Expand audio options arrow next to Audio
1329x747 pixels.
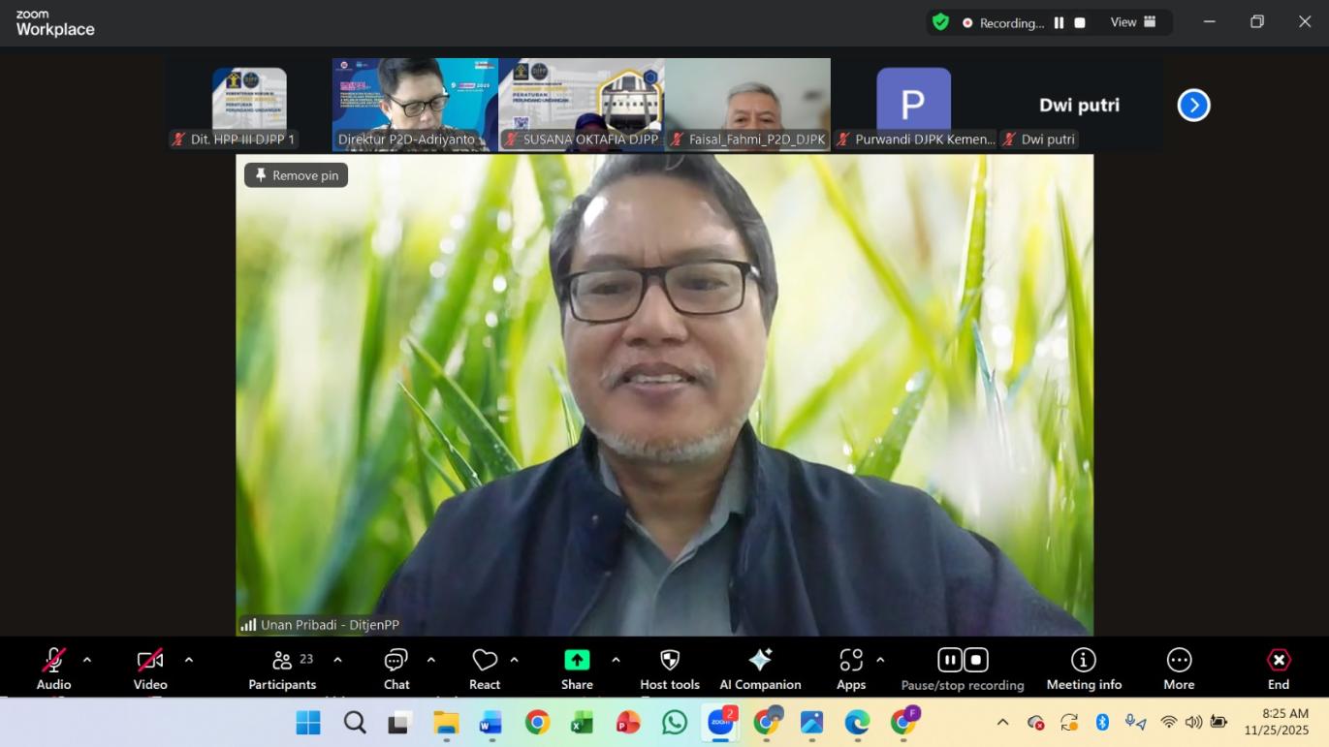click(x=87, y=660)
